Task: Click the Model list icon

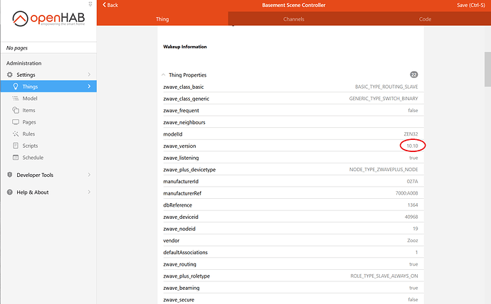Action: 16,99
